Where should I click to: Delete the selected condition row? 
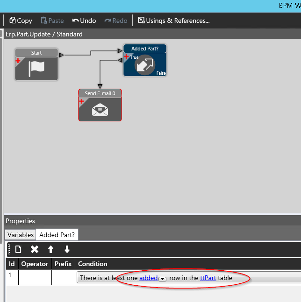tap(35, 249)
